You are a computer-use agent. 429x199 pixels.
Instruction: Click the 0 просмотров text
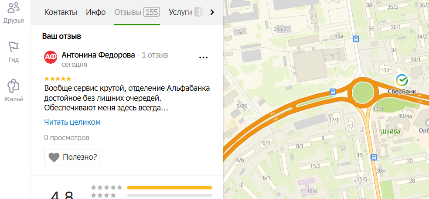67,137
